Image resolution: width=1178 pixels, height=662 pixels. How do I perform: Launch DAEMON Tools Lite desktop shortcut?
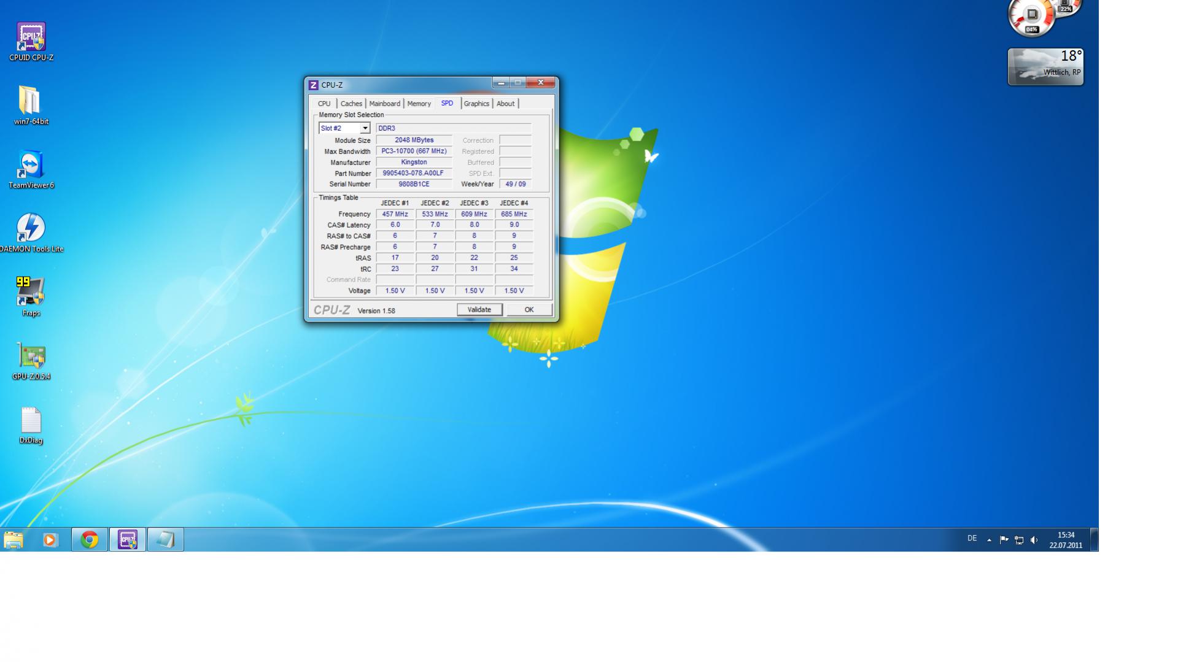(x=31, y=233)
